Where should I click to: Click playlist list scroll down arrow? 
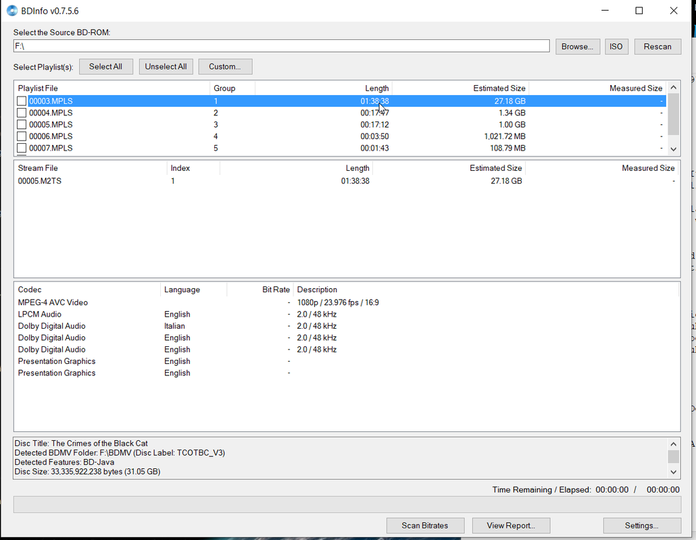pyautogui.click(x=673, y=149)
